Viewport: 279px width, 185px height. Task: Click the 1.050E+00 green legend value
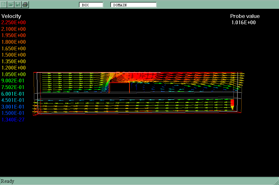point(14,74)
